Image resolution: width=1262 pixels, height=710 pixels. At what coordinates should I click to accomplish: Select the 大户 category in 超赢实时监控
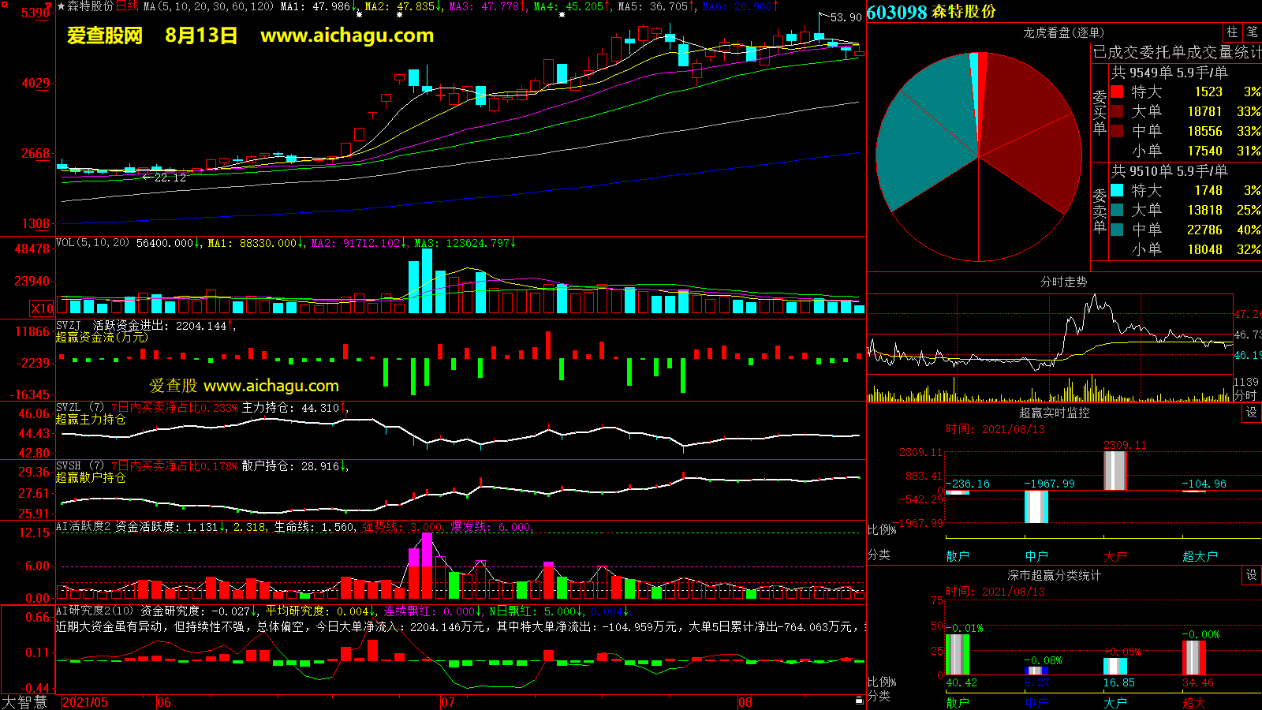[x=1115, y=556]
